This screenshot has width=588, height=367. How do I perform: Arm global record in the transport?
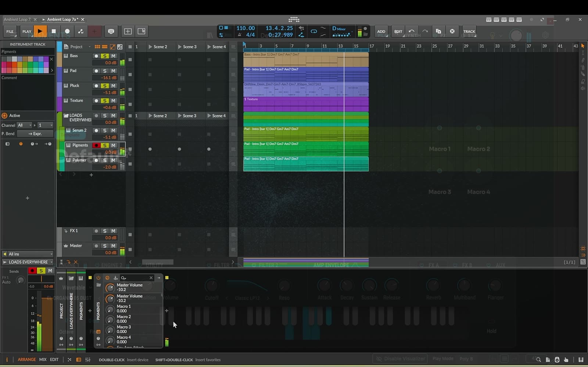pyautogui.click(x=67, y=31)
